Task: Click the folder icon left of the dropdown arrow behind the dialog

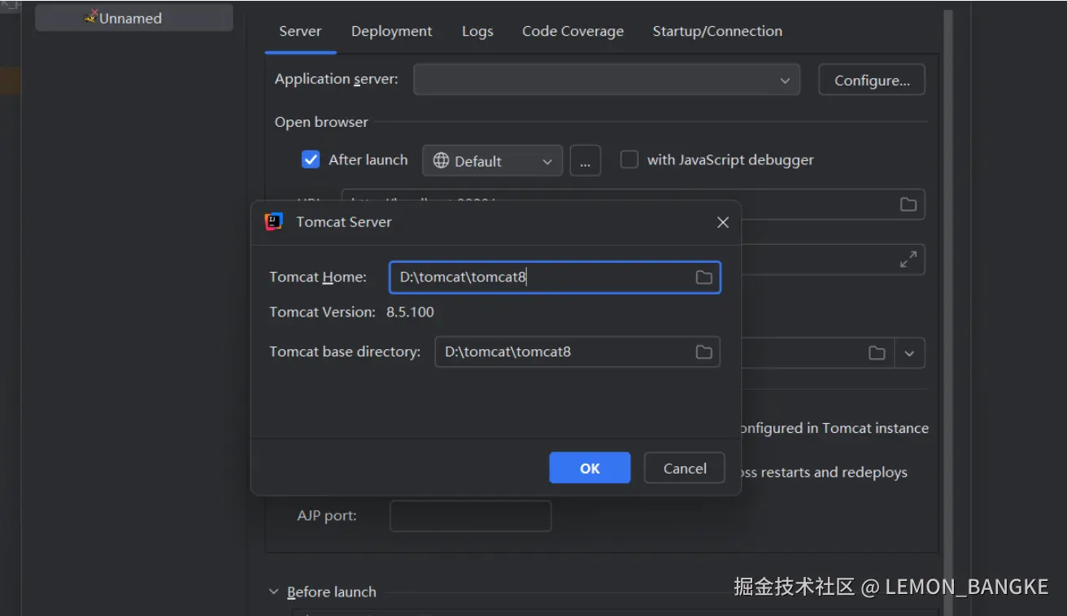Action: point(877,353)
